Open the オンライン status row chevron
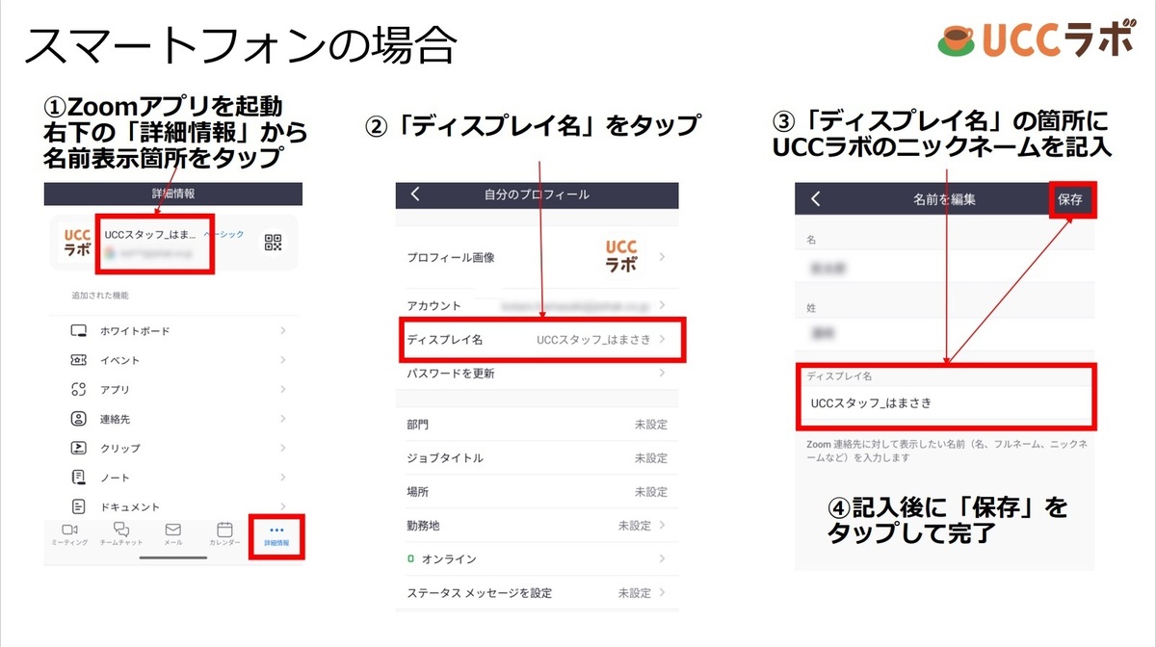 [x=662, y=559]
